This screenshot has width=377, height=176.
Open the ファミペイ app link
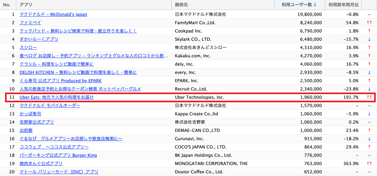coord(30,23)
